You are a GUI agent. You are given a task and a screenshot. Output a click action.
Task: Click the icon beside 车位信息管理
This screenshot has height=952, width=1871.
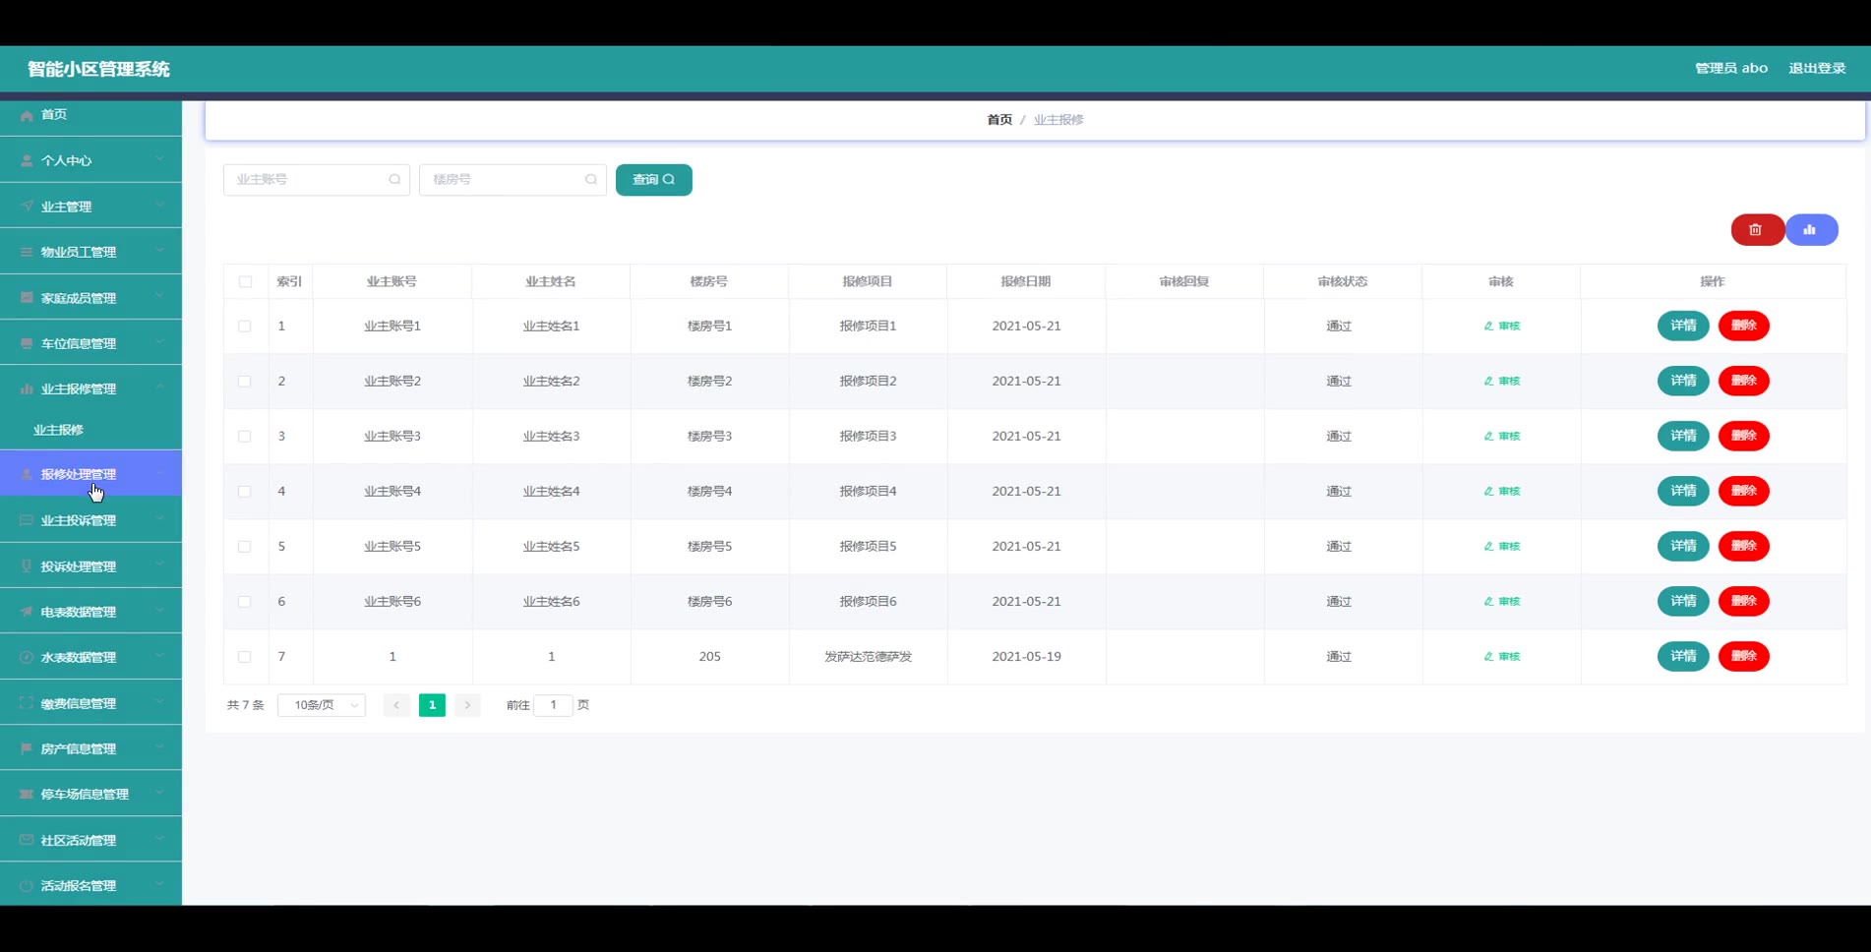[x=27, y=343]
